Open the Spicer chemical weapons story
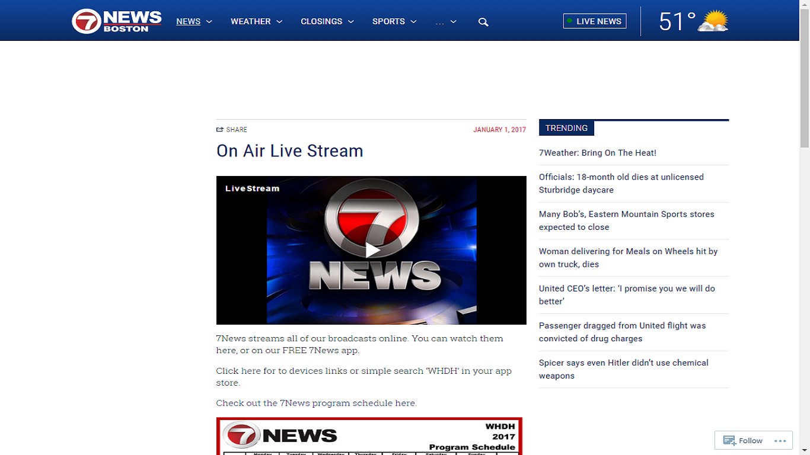The width and height of the screenshot is (810, 455). click(x=624, y=369)
